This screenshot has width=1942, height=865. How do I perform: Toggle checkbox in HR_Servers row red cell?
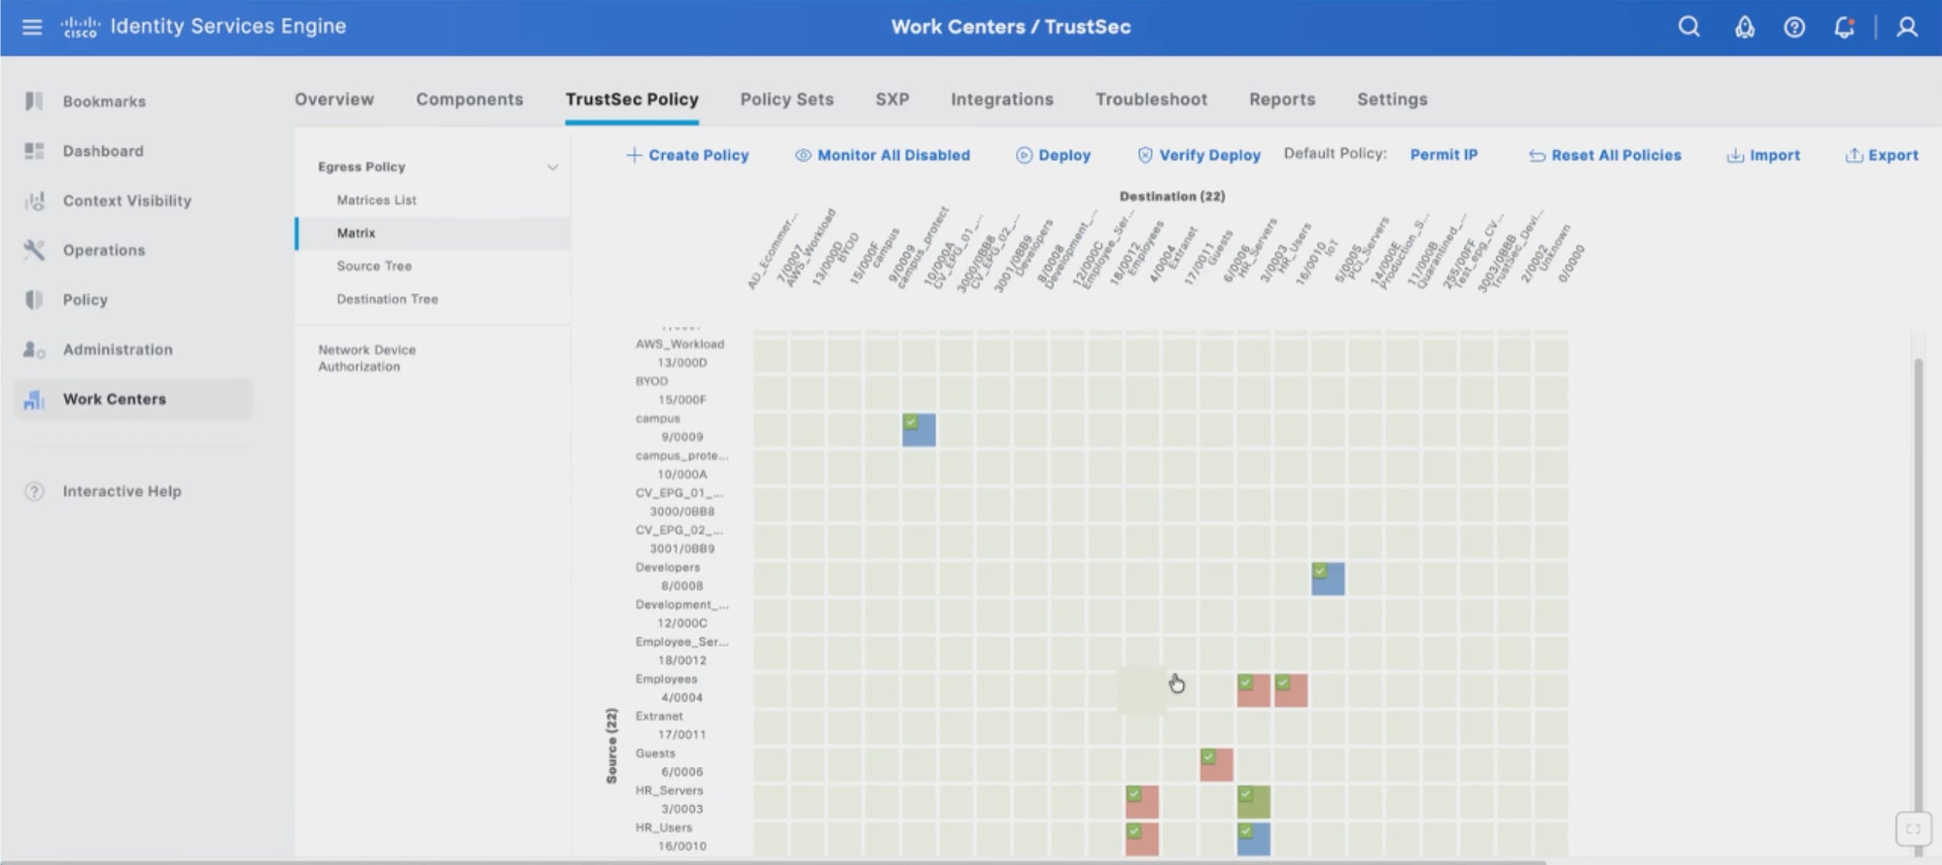tap(1134, 794)
